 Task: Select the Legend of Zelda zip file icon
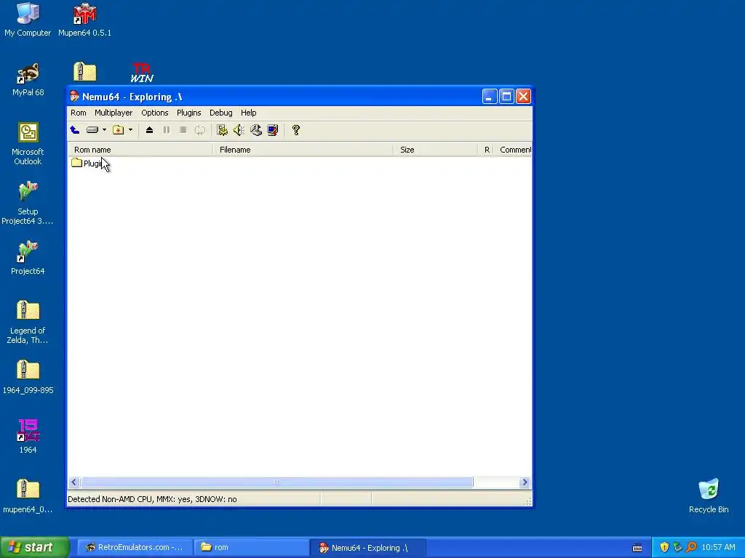coord(28,322)
